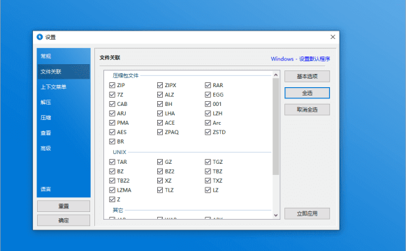This screenshot has height=251, width=406.
Task: Click the scroll up arrow of file list
Action: point(276,75)
